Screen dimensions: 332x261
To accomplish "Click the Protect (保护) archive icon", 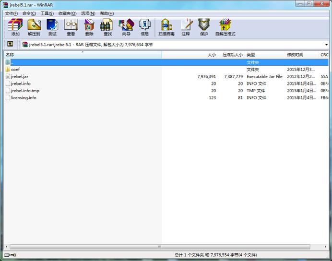I will point(204,27).
